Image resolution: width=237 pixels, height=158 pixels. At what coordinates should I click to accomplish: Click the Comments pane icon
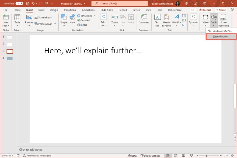(x=193, y=10)
